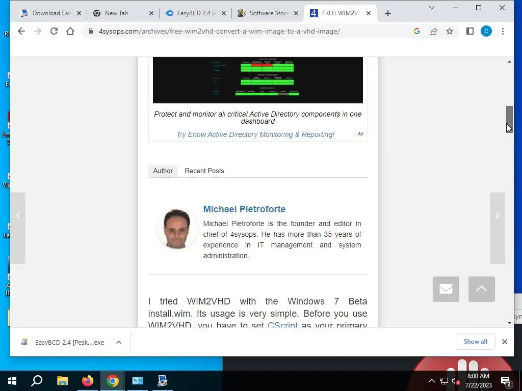Click the Active Directory dashboard ad image
This screenshot has height=391, width=522.
[x=257, y=80]
